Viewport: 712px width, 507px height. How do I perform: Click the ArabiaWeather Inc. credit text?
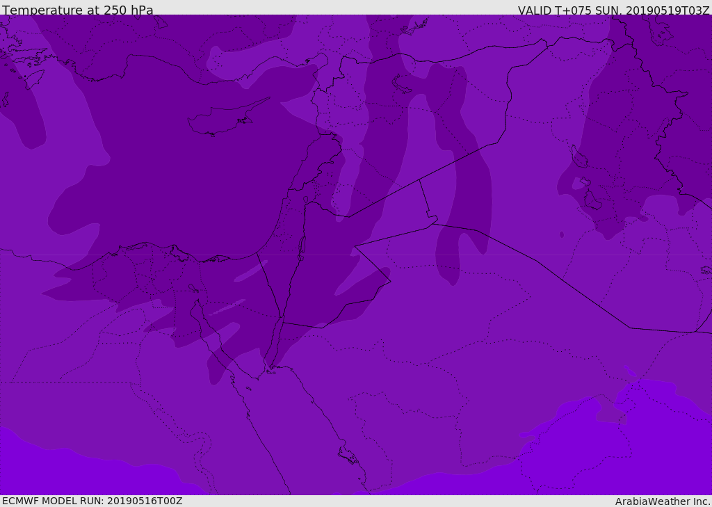(x=663, y=501)
